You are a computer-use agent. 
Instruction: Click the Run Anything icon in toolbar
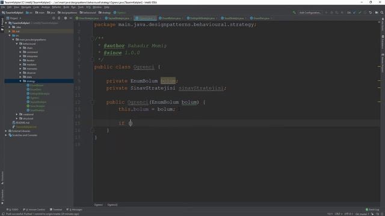(x=377, y=13)
